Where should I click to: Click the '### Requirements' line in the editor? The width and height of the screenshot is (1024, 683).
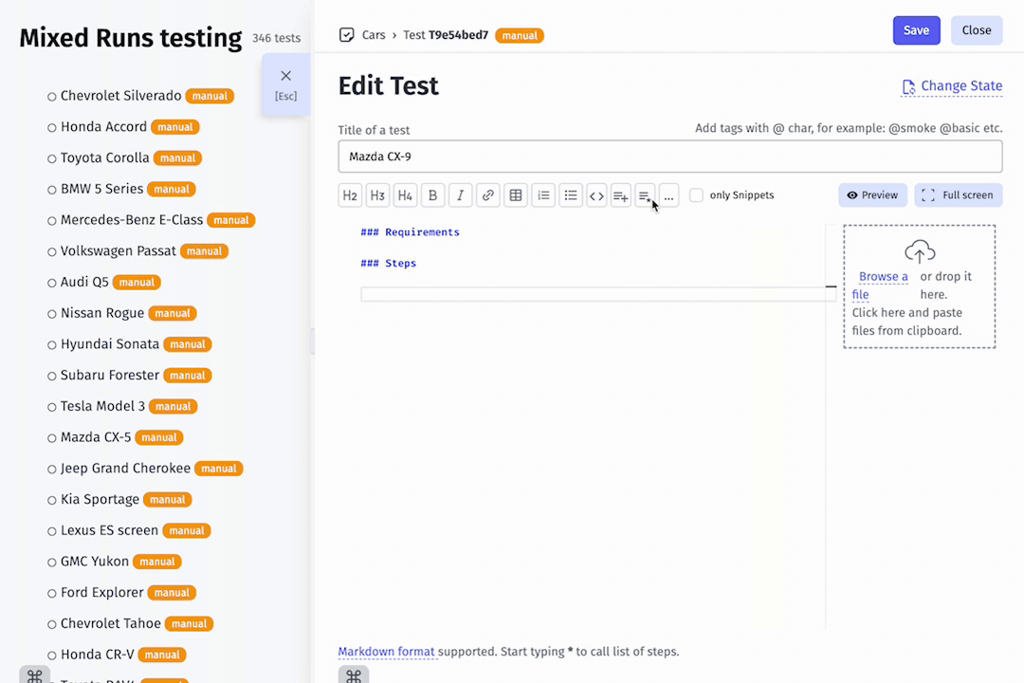click(411, 232)
